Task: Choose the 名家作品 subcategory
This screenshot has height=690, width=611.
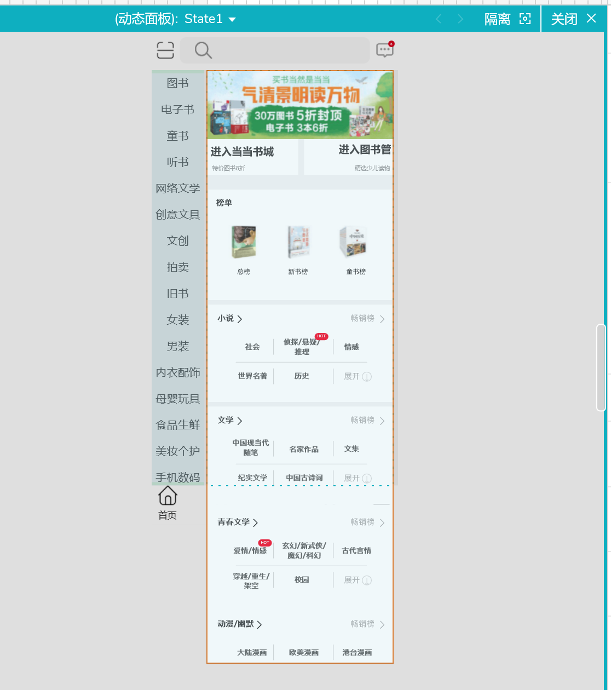Action: tap(304, 450)
